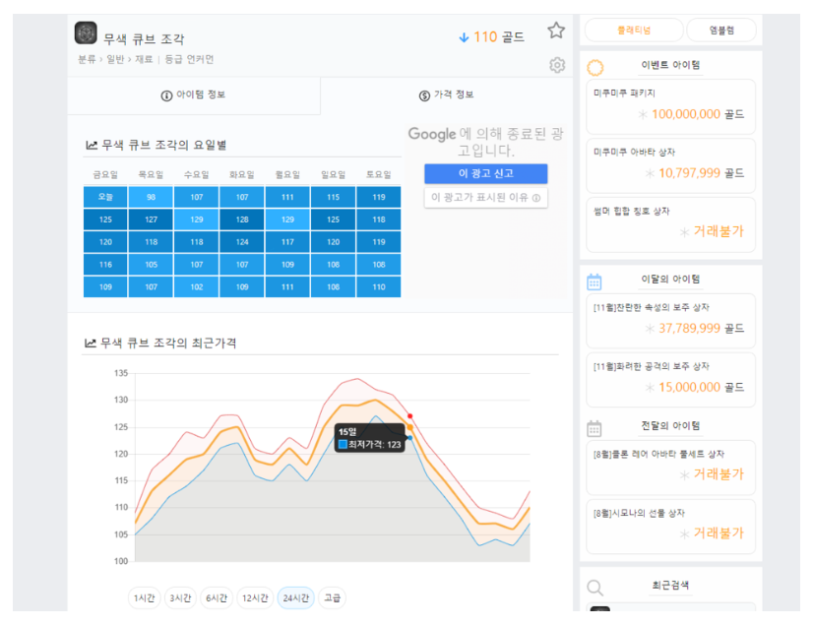Open the 고급 advanced chart options

(x=333, y=597)
